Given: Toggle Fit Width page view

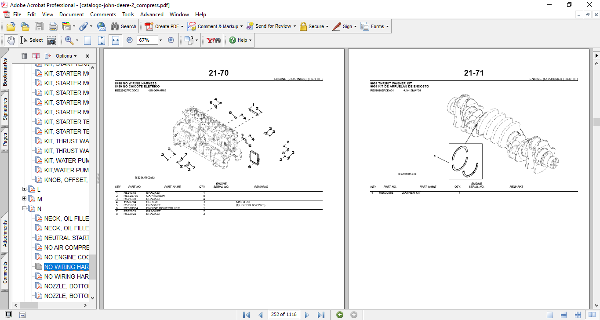Looking at the screenshot, I should [115, 40].
